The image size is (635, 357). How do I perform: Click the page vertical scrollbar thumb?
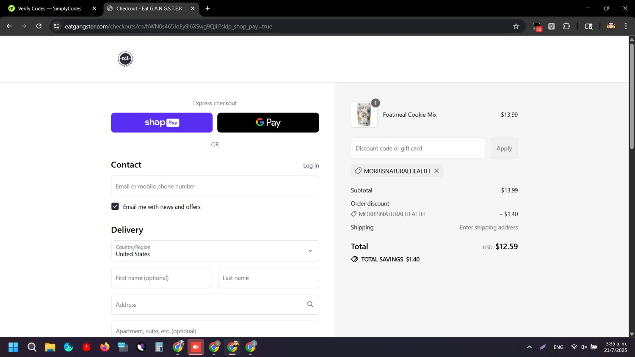[x=632, y=96]
